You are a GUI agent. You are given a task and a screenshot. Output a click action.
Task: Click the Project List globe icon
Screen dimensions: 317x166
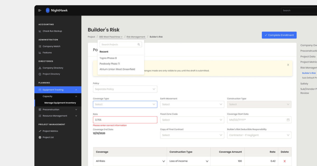coord(40,137)
